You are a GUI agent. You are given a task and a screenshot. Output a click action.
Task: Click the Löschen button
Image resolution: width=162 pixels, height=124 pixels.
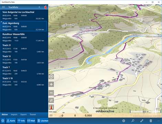[43, 121]
